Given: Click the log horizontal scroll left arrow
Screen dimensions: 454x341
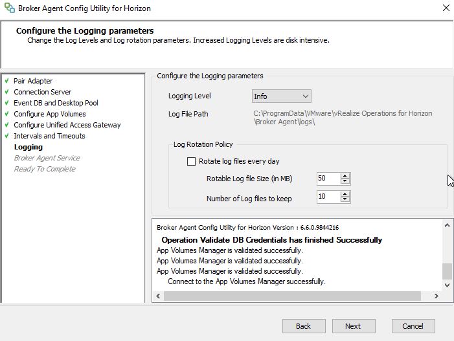Looking at the screenshot, I should pos(158,296).
